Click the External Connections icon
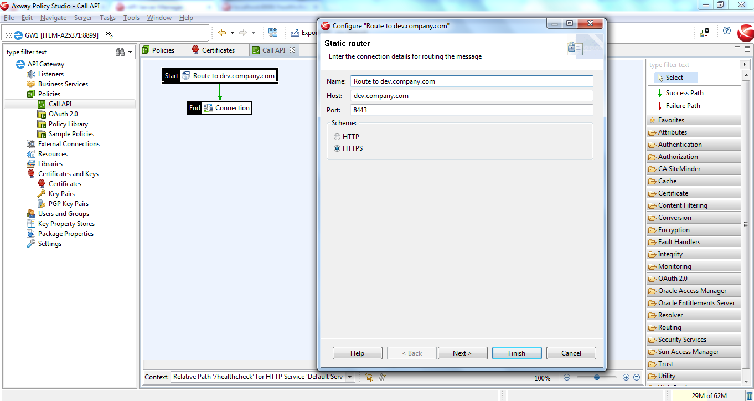This screenshot has width=754, height=401. (31, 144)
